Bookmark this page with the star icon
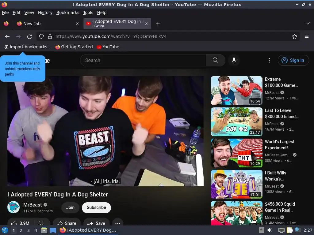 pos(295,36)
